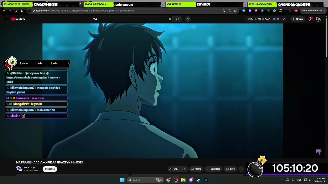
Task: Open MVz channel avatar
Action: click(19, 169)
